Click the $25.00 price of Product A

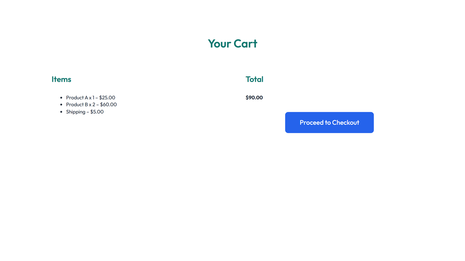(x=107, y=98)
